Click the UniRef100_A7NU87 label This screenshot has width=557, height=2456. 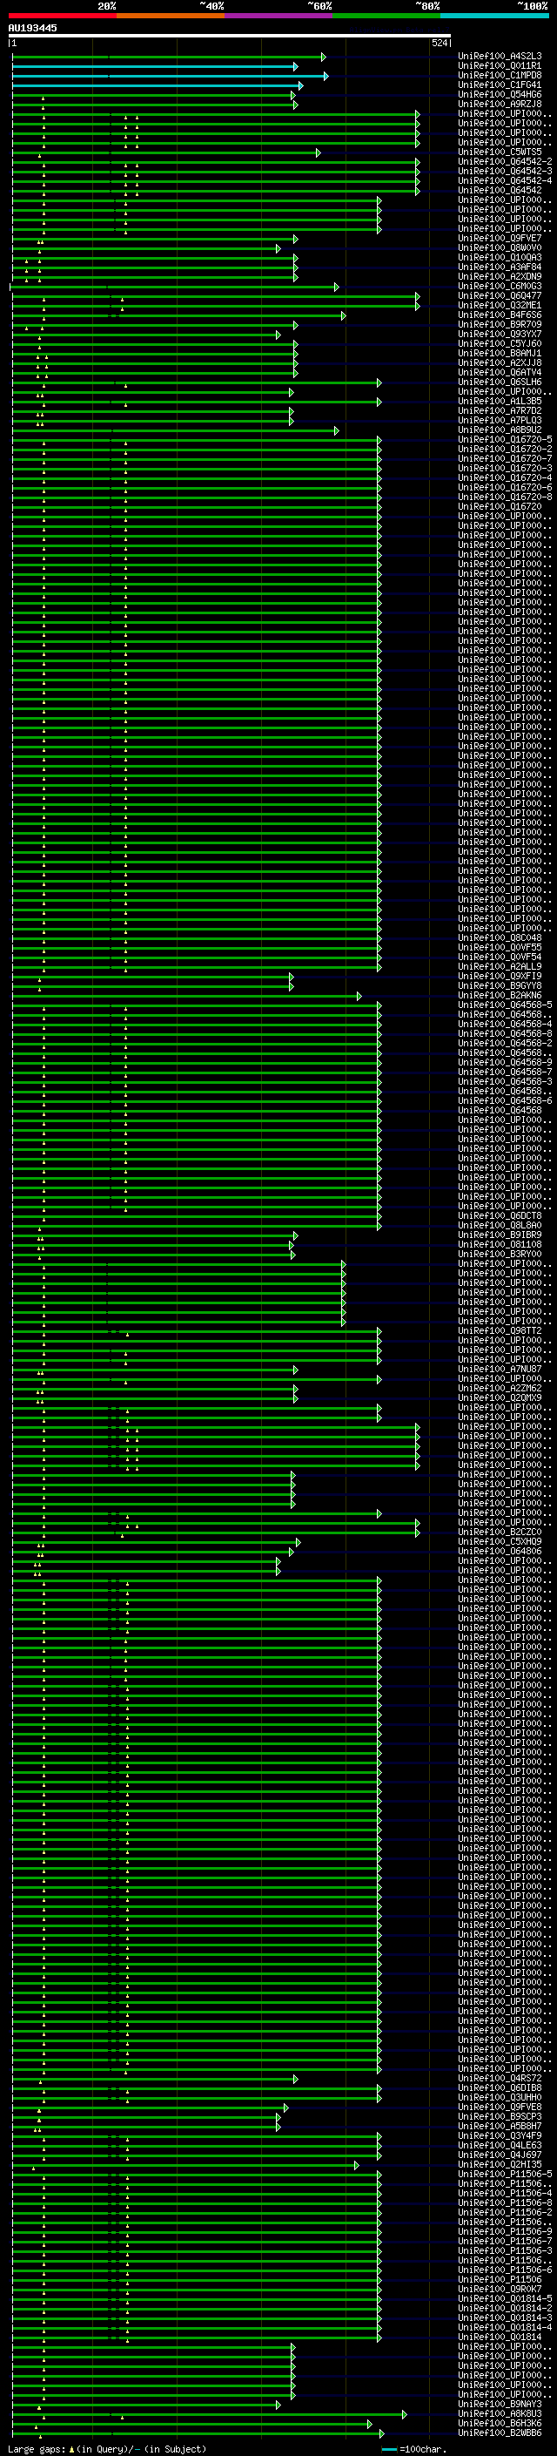click(500, 1369)
